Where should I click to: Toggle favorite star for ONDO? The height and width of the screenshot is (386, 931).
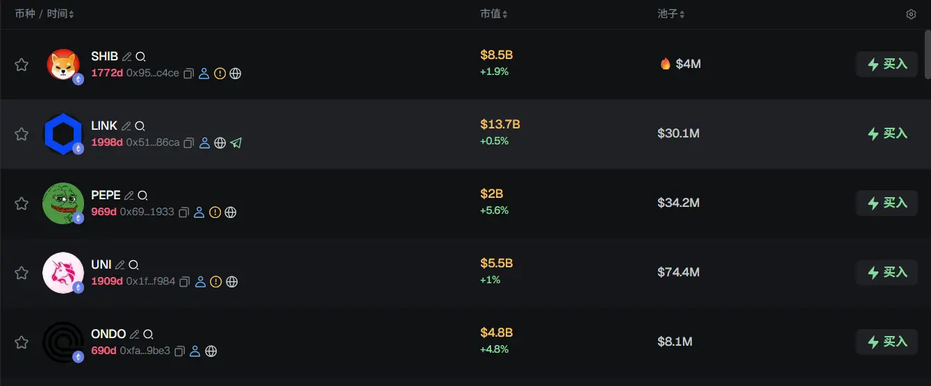point(22,342)
